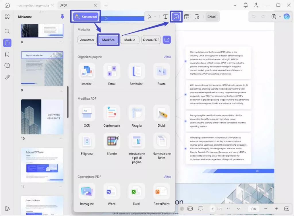Convert PDF to Excel
294x216 pixels.
coord(136,191)
